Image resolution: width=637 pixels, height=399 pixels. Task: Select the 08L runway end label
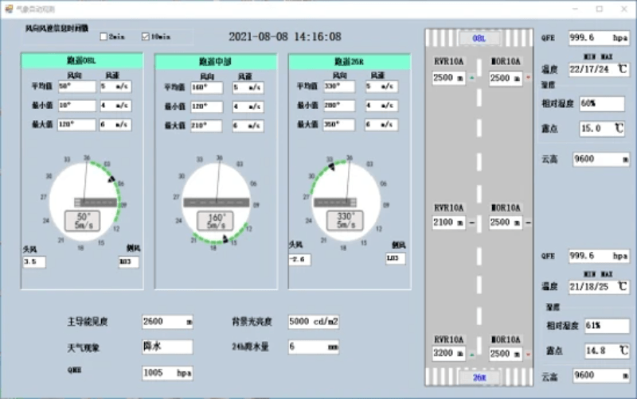point(479,38)
